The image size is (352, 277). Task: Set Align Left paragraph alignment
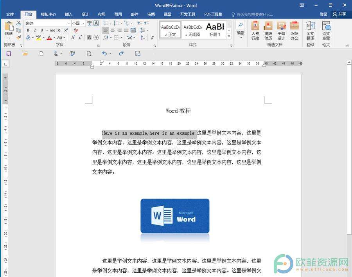click(106, 30)
